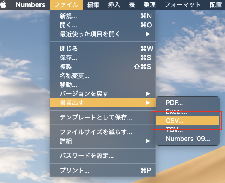Image resolution: width=225 pixels, height=183 pixels.
Task: Select 保存... menu item
Action: [x=103, y=58]
